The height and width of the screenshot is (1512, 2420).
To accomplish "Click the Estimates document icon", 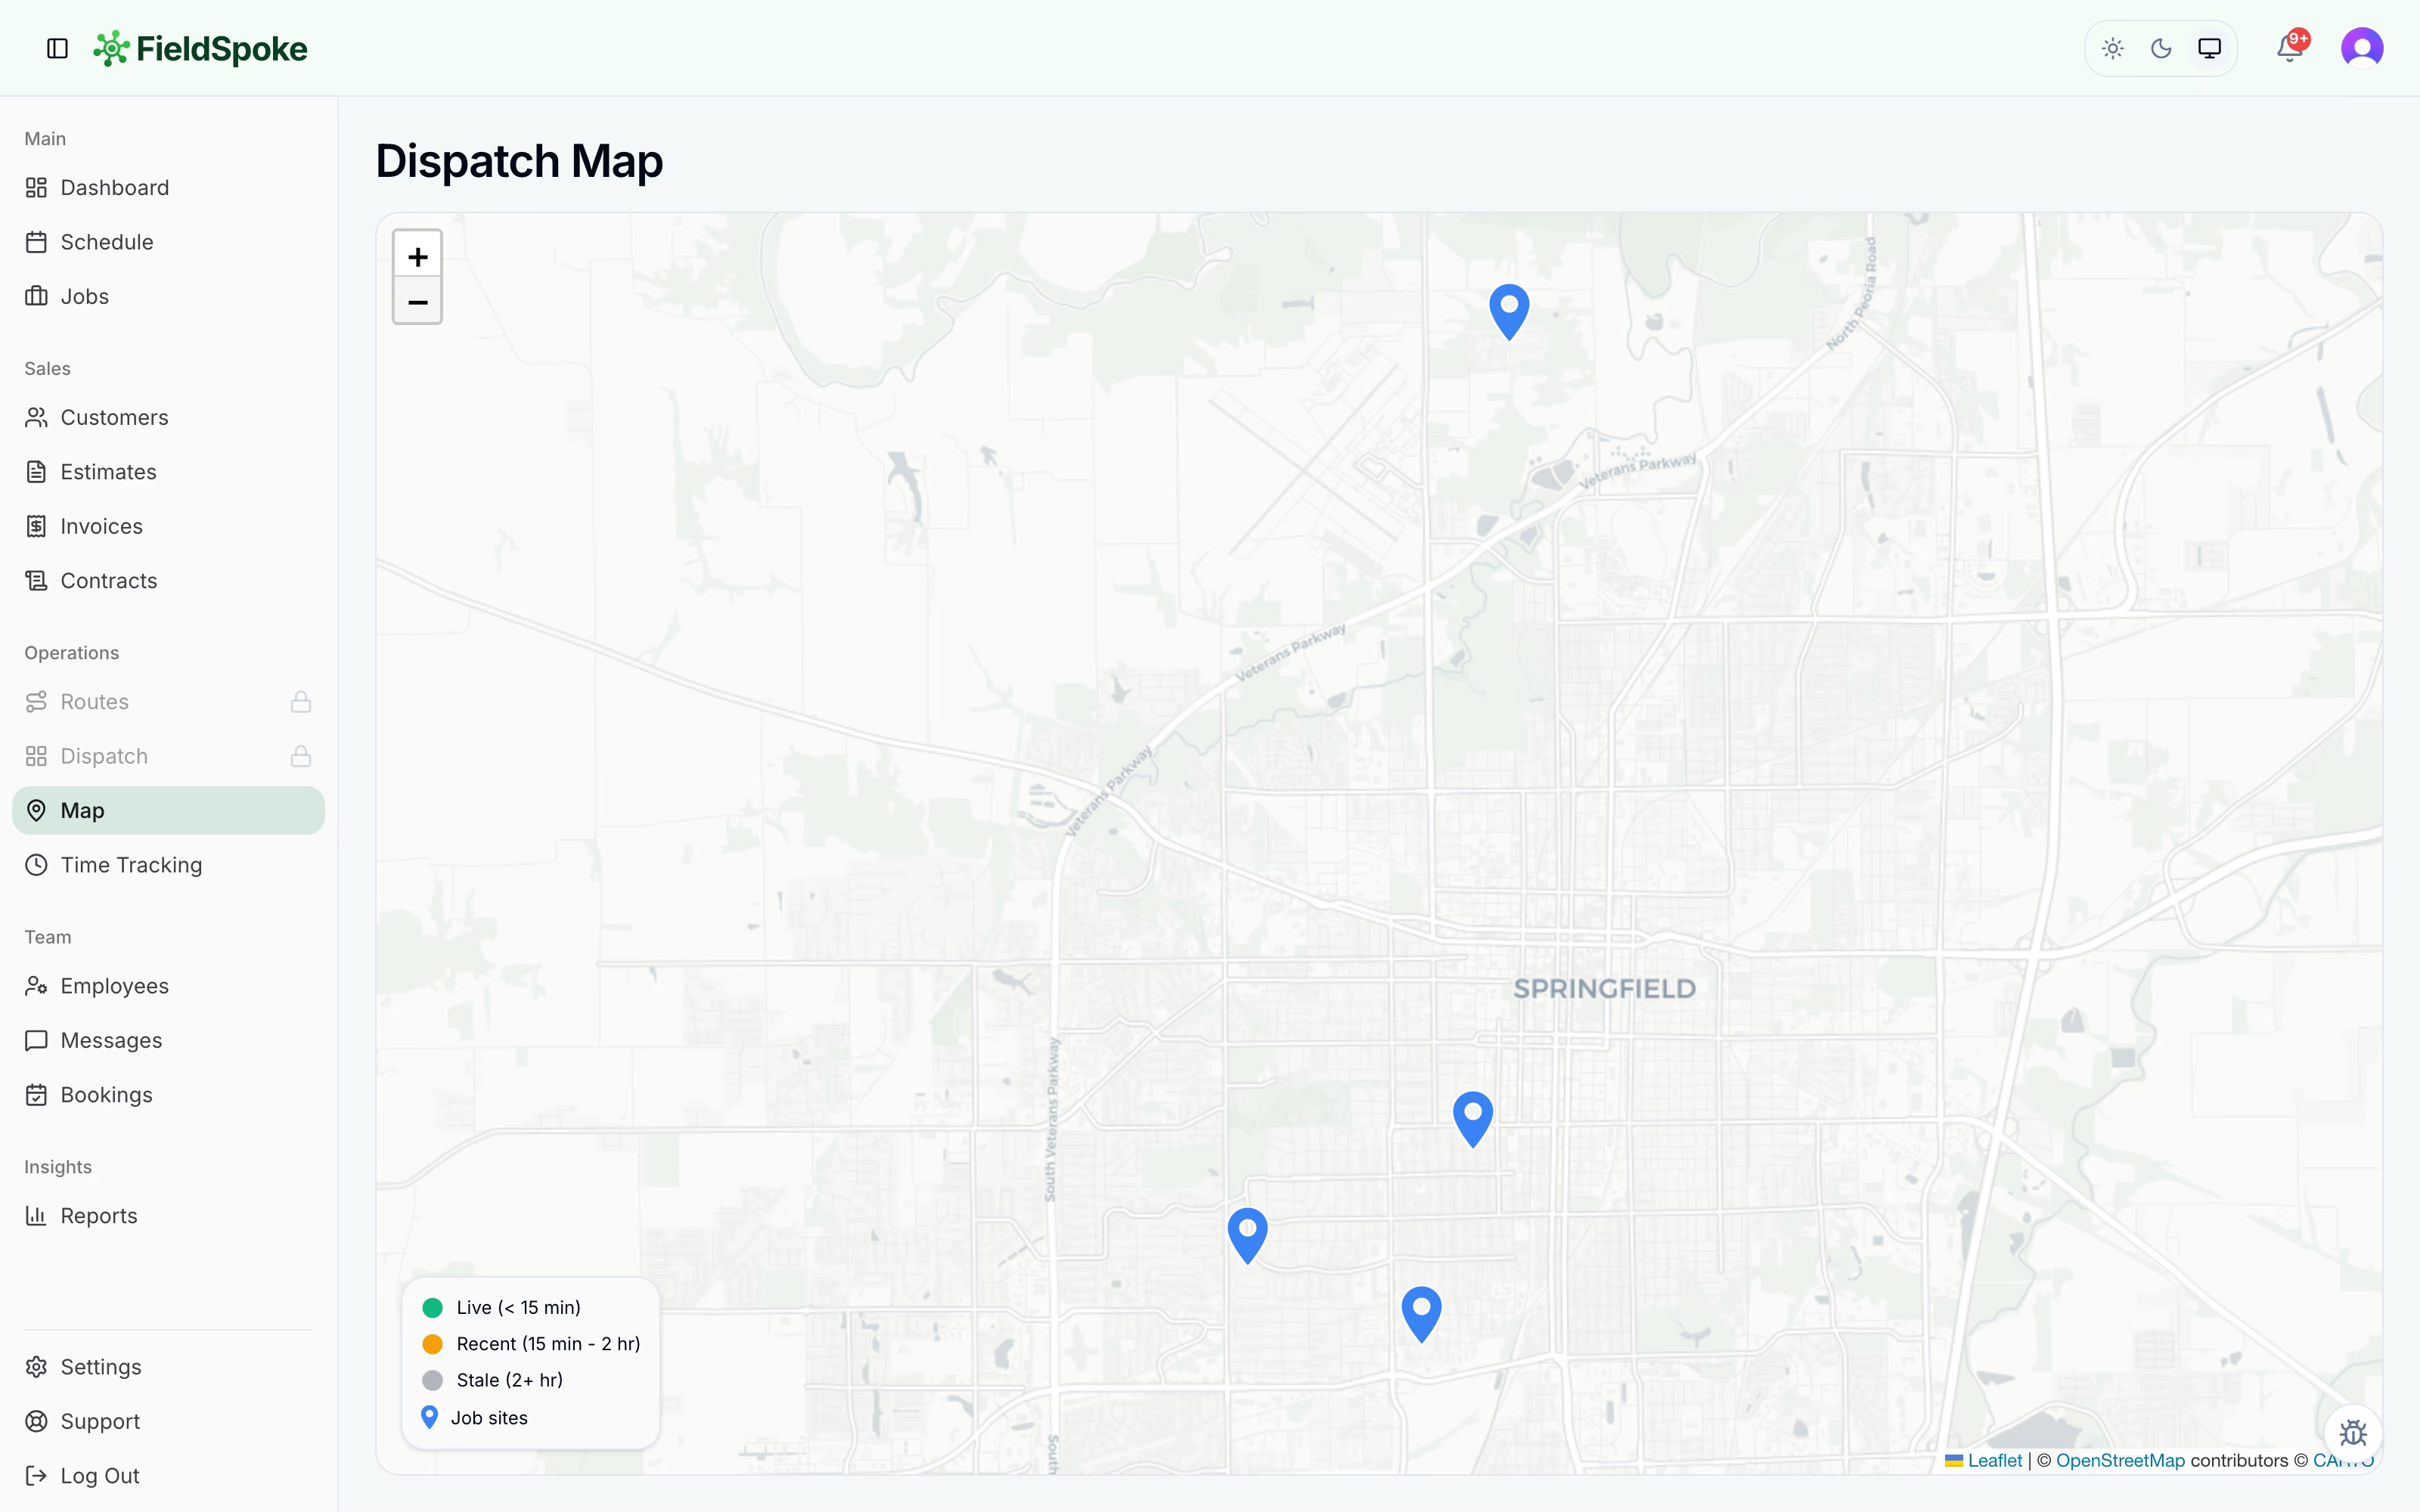I will tap(36, 472).
